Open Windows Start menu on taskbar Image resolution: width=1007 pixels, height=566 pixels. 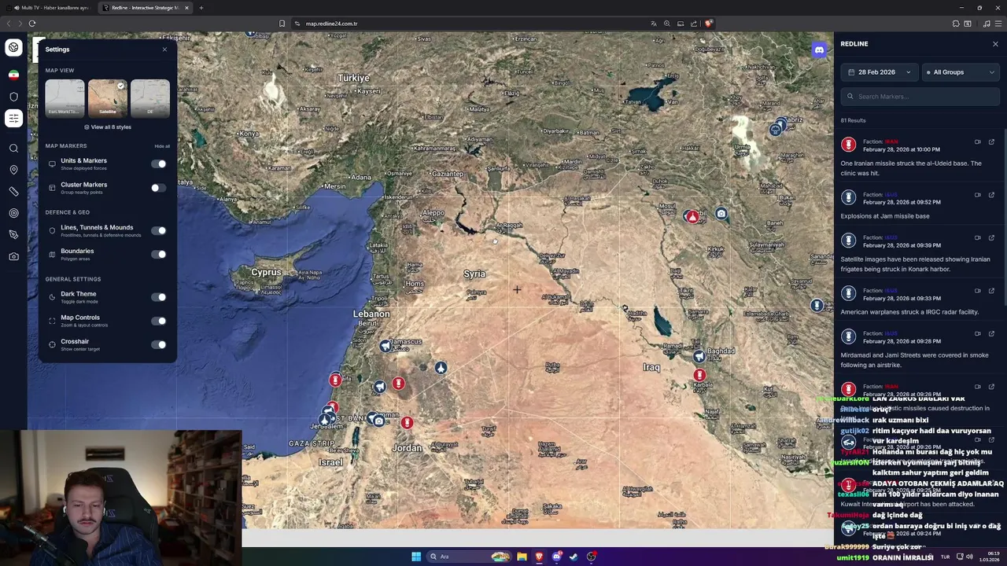(x=415, y=557)
